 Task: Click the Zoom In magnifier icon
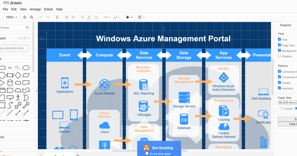[25, 17]
